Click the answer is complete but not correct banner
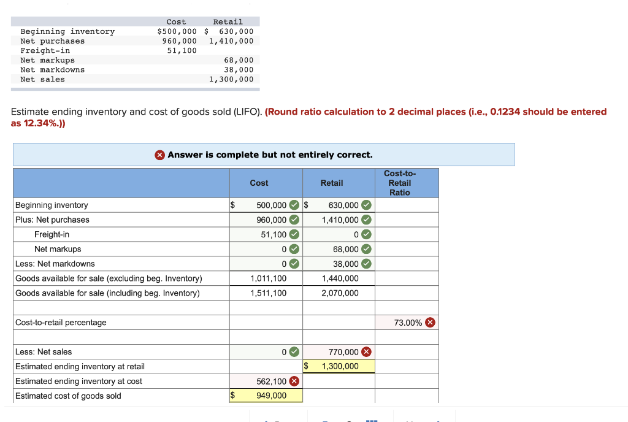 pyautogui.click(x=264, y=155)
